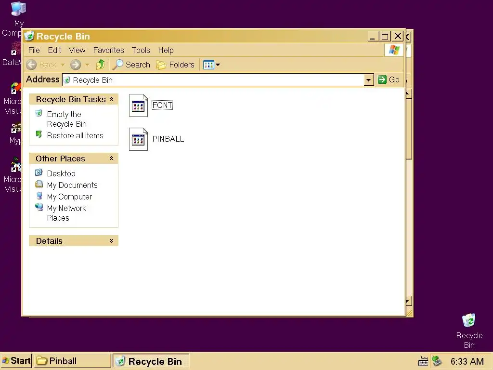
Task: Click the My Network Places globe icon
Action: (39, 207)
